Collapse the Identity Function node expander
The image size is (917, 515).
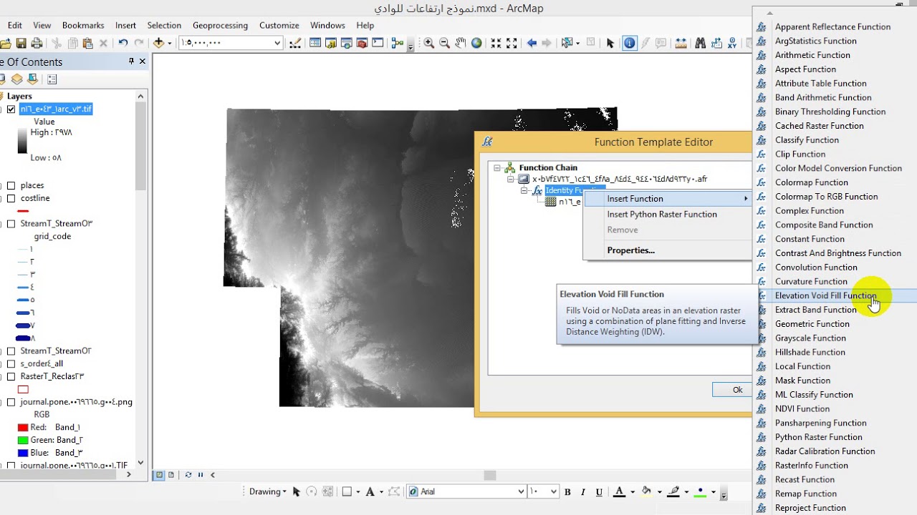524,191
